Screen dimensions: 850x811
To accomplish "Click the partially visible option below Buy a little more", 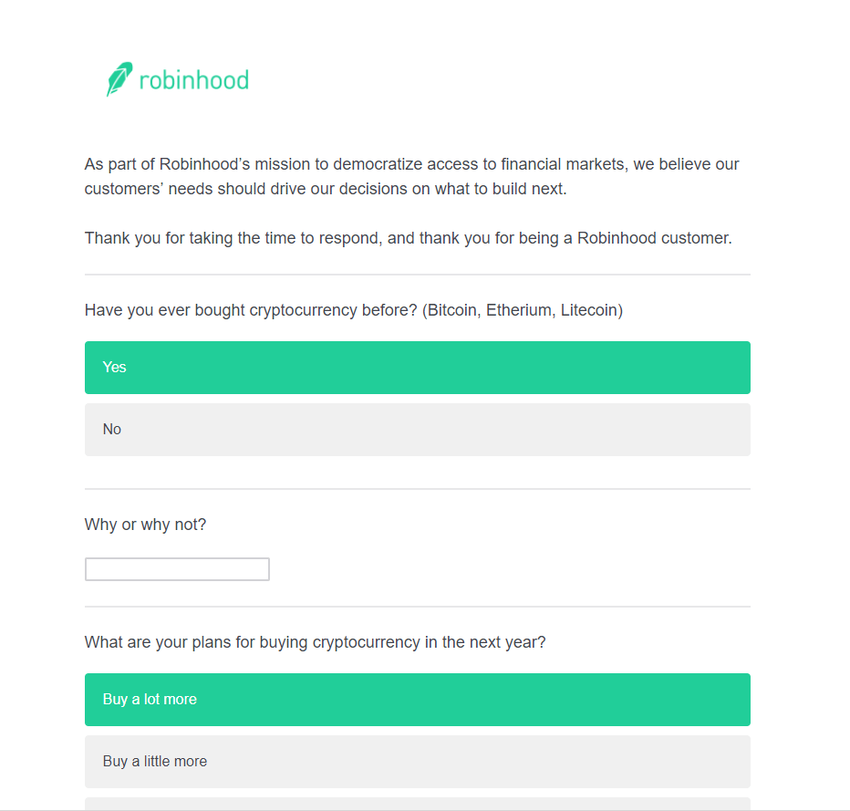I will [x=417, y=804].
